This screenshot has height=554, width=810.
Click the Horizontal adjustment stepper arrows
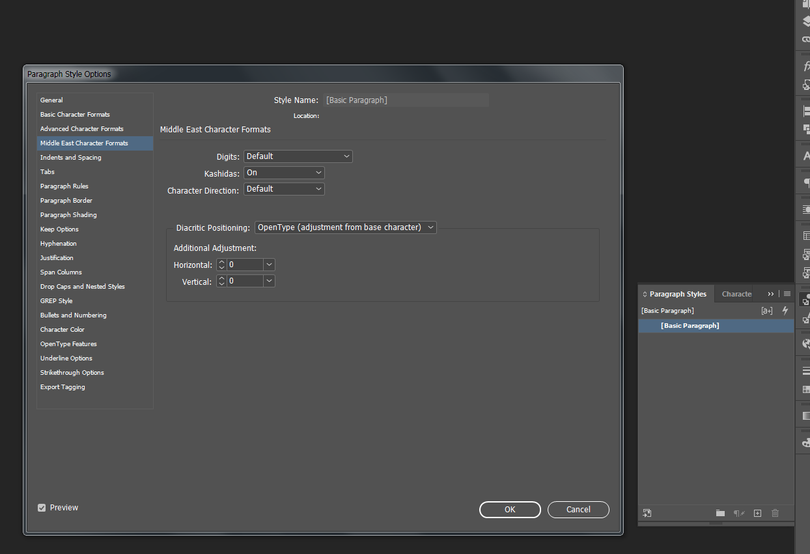point(221,265)
